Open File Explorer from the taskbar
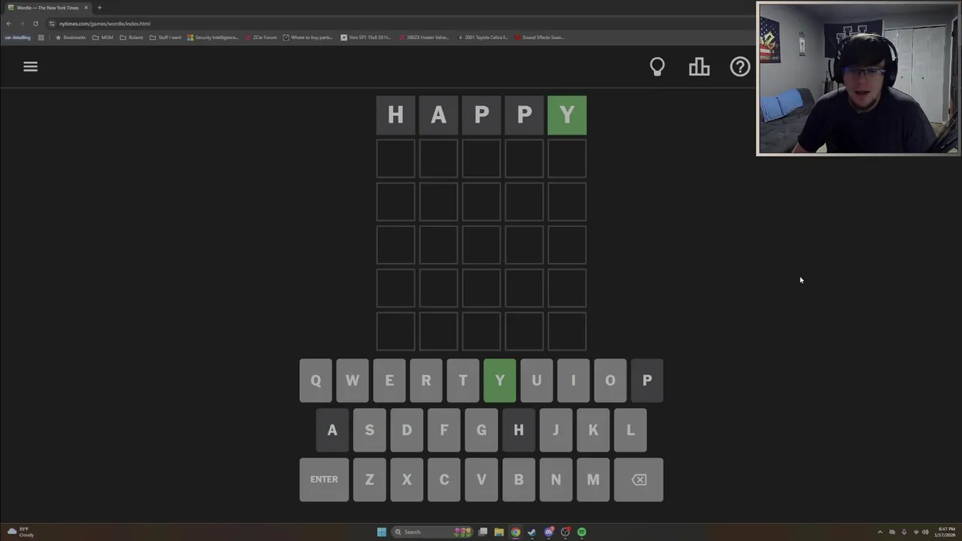 [x=499, y=532]
